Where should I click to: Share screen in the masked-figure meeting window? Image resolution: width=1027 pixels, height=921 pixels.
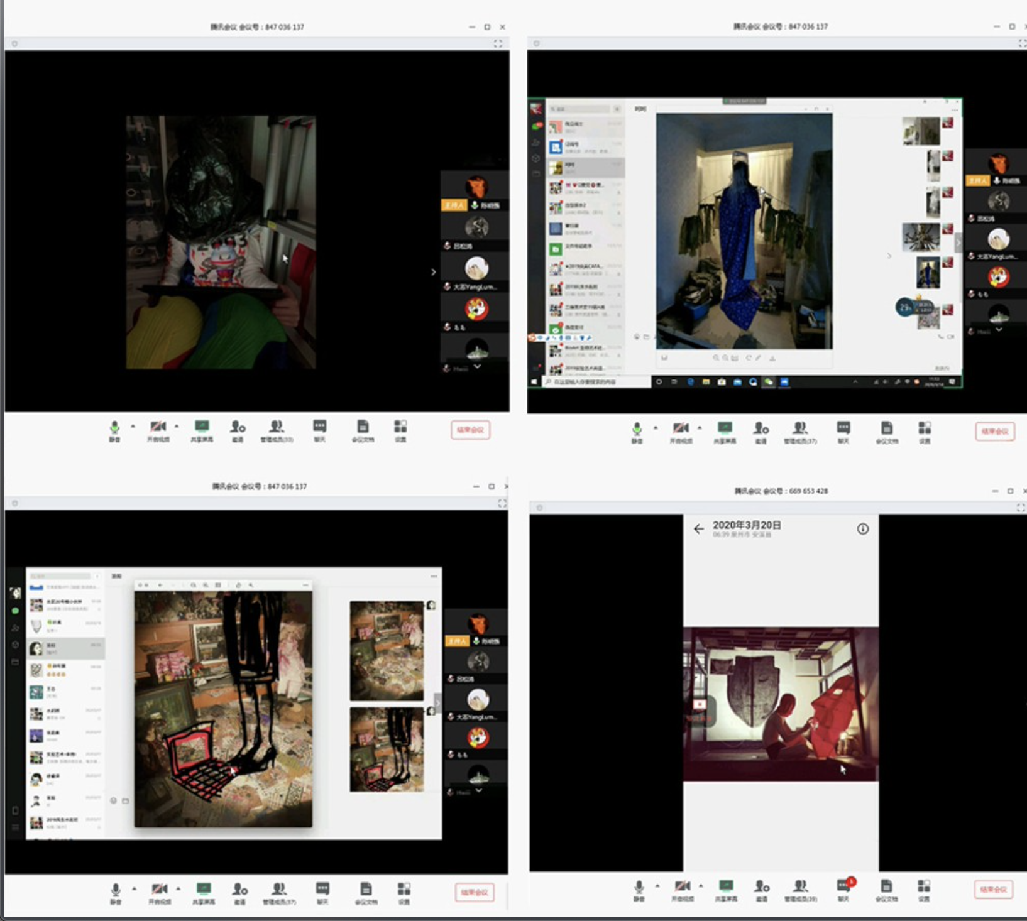[x=202, y=432]
